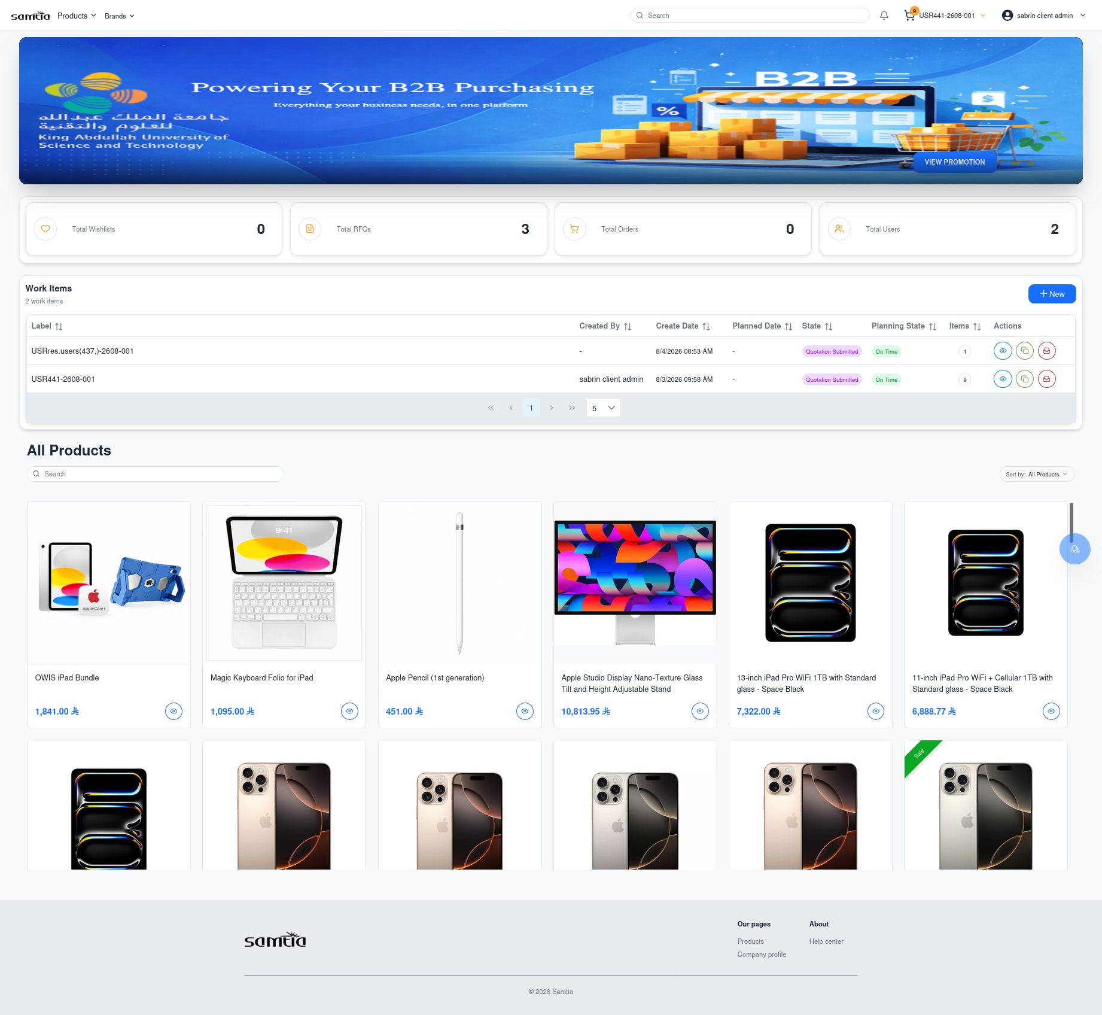Open the sabrin client admin account menu
The height and width of the screenshot is (1015, 1102).
tap(1044, 16)
